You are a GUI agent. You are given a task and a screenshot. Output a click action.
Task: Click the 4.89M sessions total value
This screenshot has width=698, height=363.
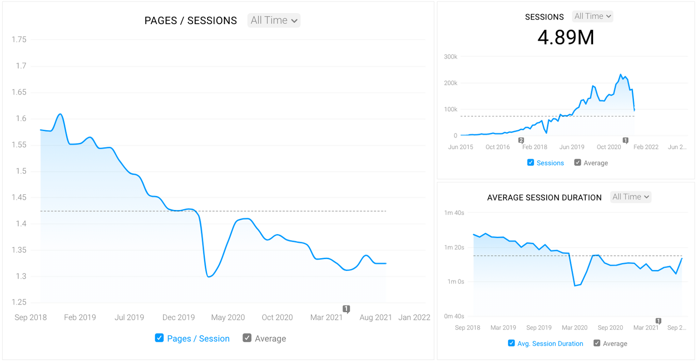point(566,38)
